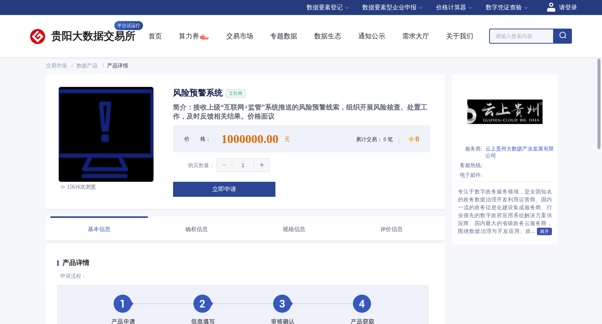Expand provider description with 展开 button
Screen dimensions: 602x324
point(544,231)
